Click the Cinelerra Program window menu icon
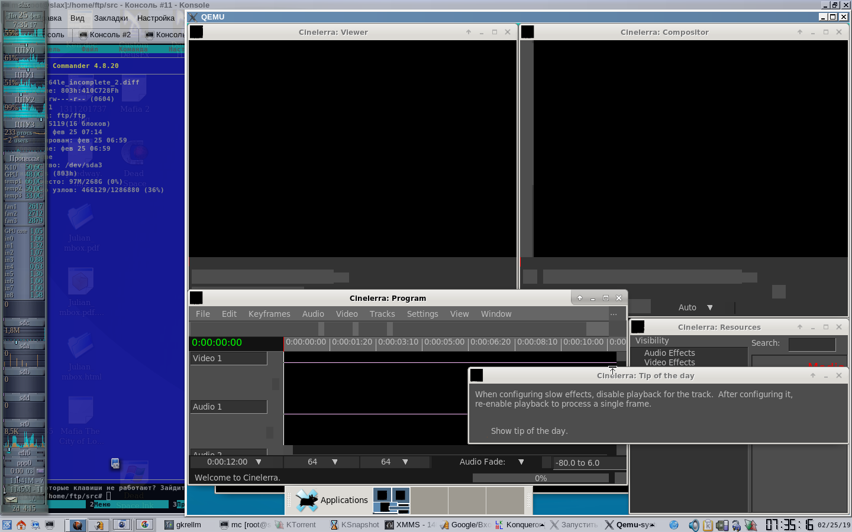The image size is (852, 532). click(196, 298)
